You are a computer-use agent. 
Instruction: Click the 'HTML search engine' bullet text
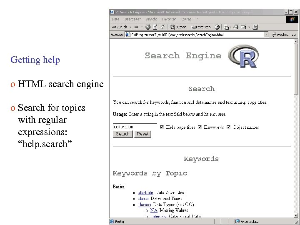click(61, 84)
